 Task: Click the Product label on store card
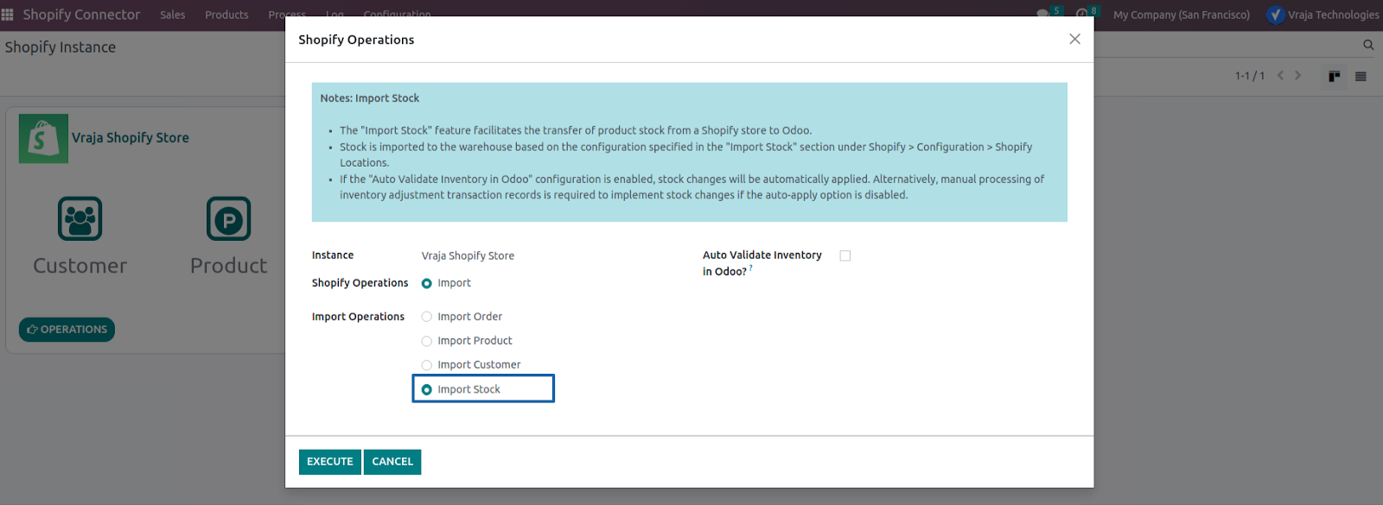click(229, 266)
